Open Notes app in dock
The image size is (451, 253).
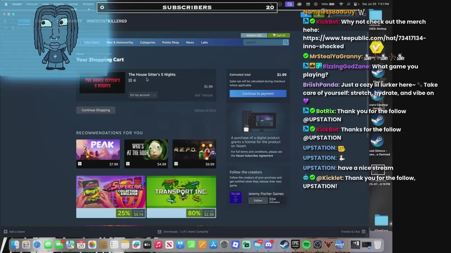[125, 245]
